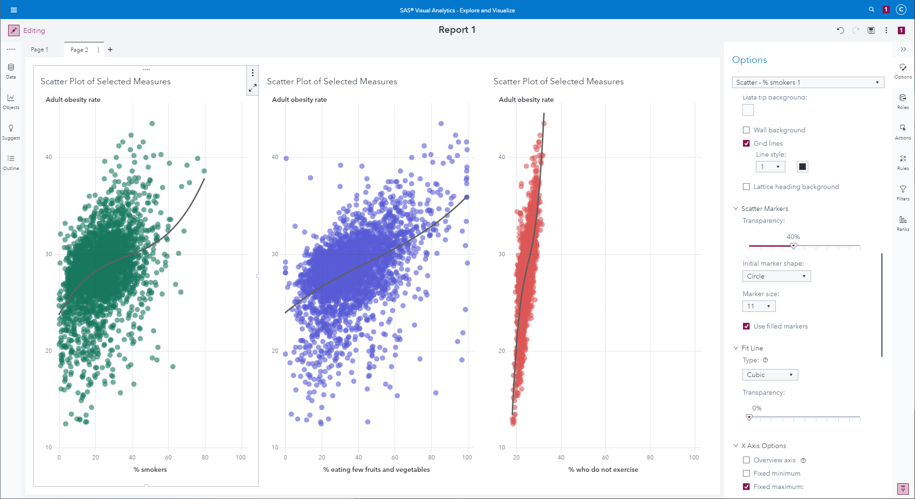Open the Marker size dropdown

[759, 306]
